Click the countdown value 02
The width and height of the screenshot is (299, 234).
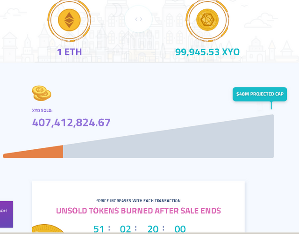click(126, 229)
